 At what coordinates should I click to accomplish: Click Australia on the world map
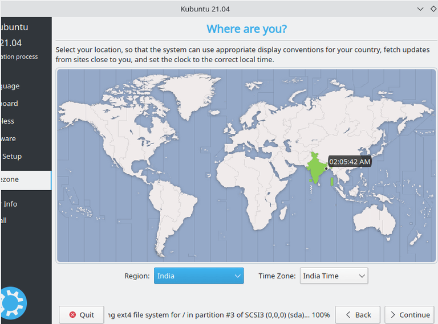374,219
